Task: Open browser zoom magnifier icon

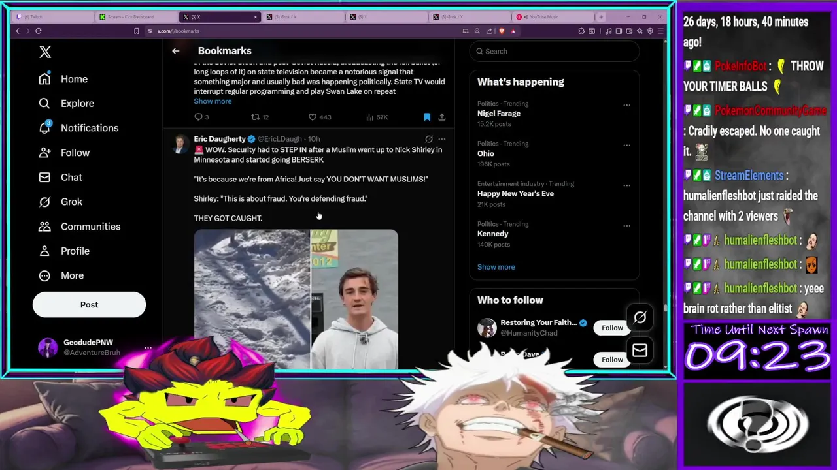Action: point(477,31)
